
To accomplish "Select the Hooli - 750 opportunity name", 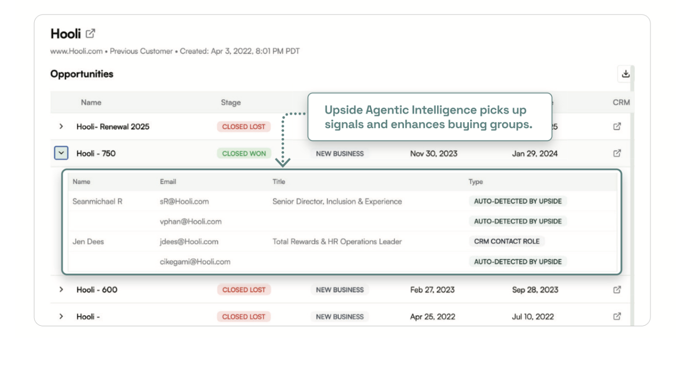I will [96, 153].
